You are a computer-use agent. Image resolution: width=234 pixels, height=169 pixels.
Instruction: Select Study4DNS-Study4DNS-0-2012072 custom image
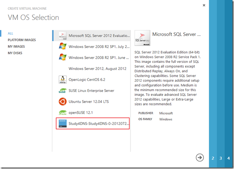pyautogui.click(x=93, y=123)
